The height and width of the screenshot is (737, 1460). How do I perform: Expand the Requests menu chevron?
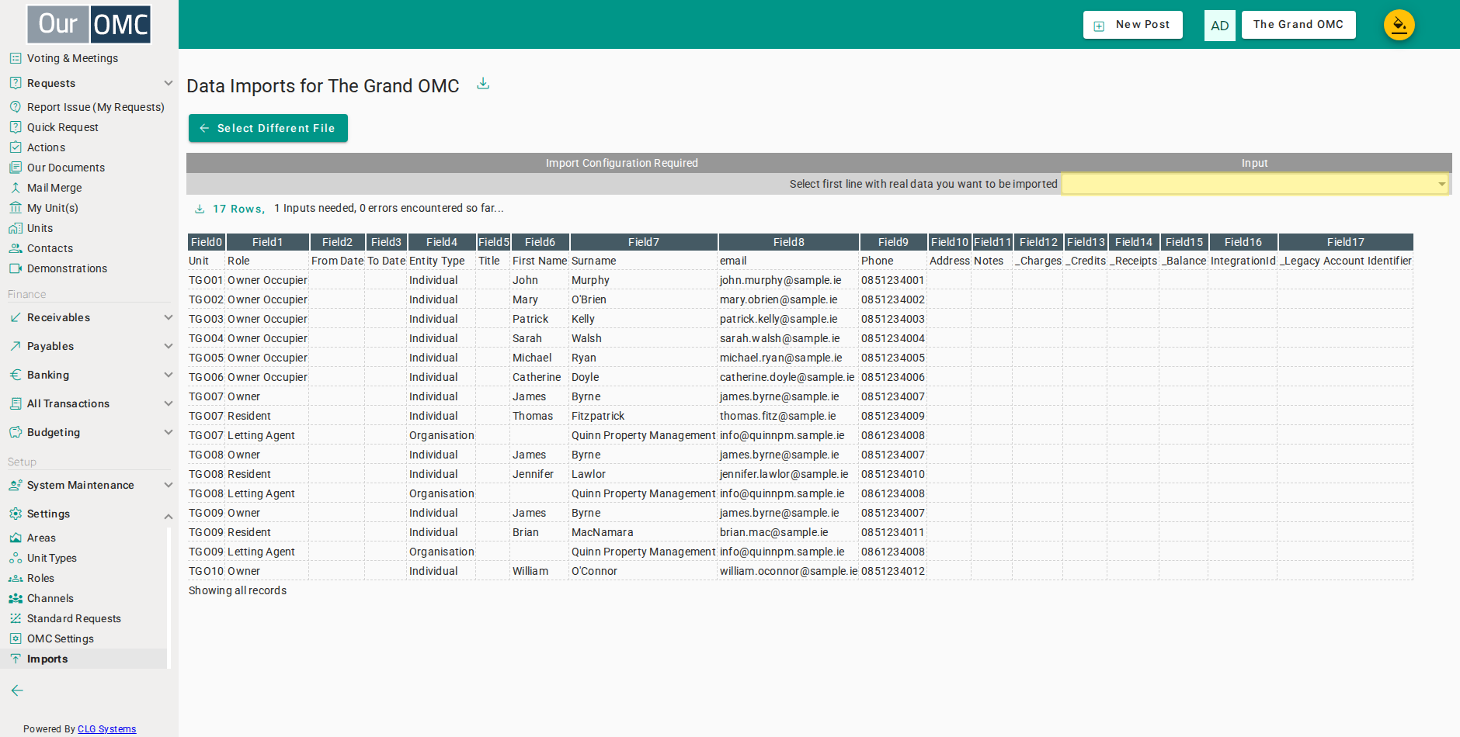coord(169,83)
